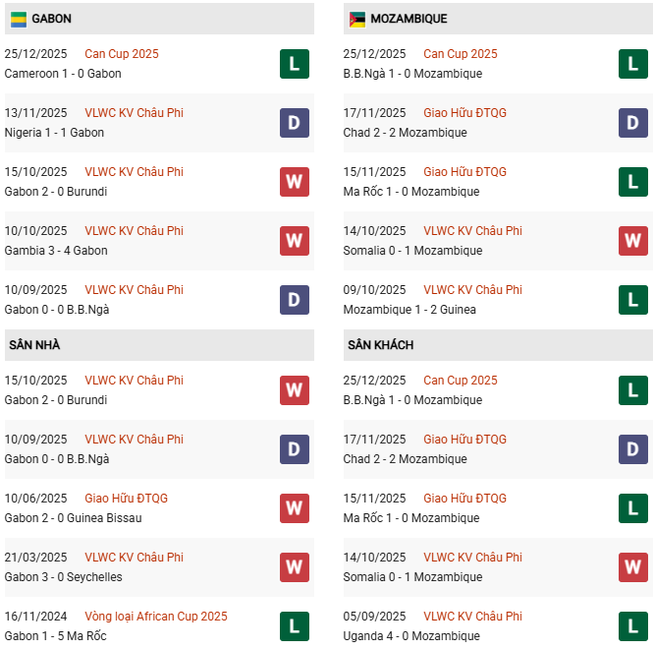This screenshot has width=654, height=650.
Task: Open Can Cup 2025 link in Gabon's 25/12/2025 row
Action: (121, 54)
